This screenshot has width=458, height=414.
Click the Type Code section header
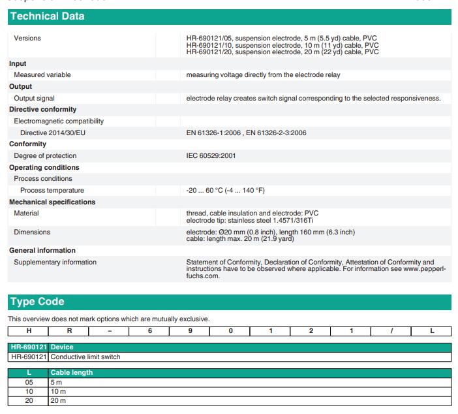pyautogui.click(x=37, y=302)
